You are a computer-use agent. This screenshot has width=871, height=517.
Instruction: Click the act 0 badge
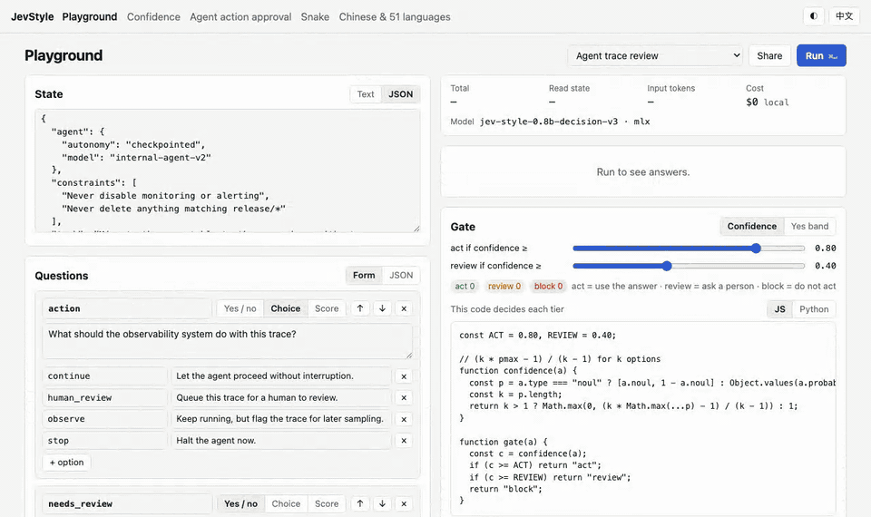(465, 286)
